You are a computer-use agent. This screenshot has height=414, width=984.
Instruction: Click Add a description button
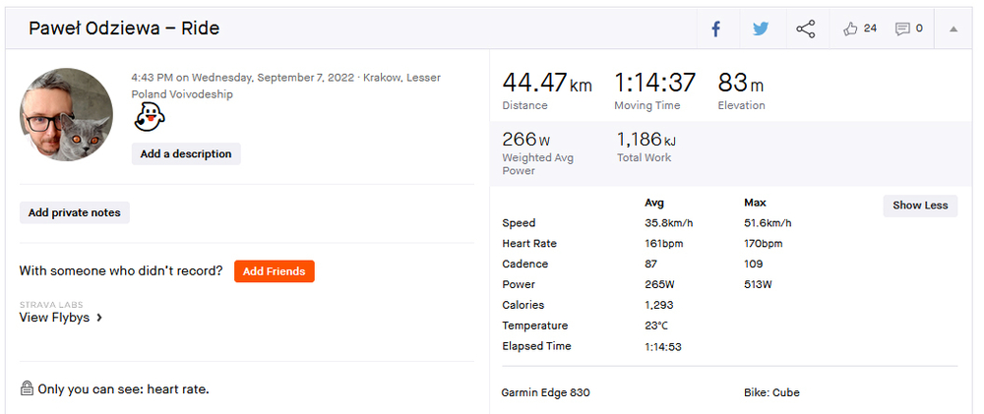pos(186,153)
